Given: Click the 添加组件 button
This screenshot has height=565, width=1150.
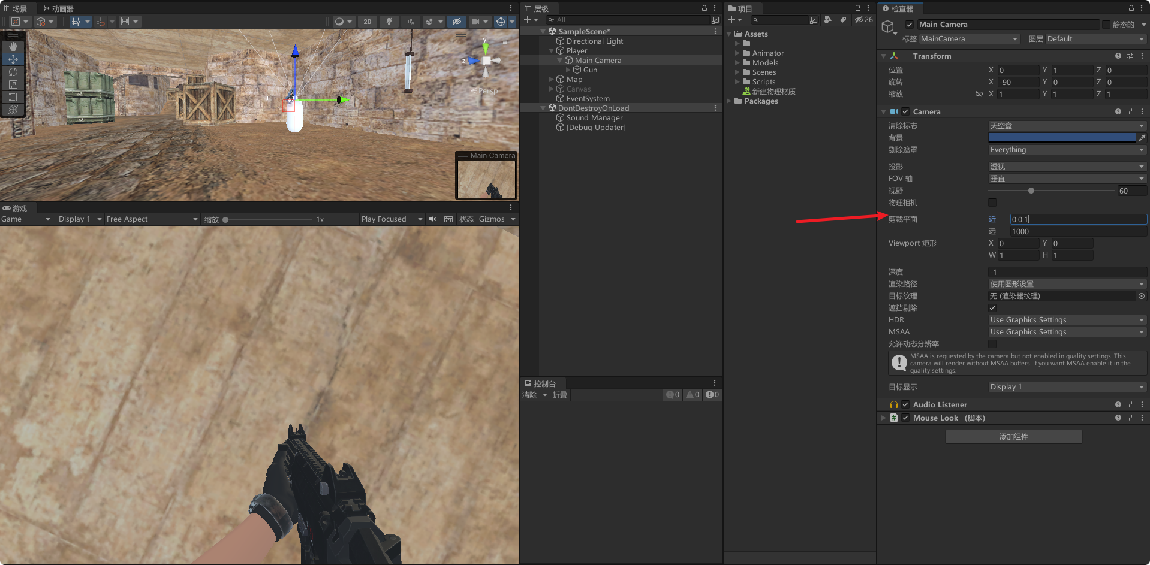Looking at the screenshot, I should click(x=1014, y=437).
